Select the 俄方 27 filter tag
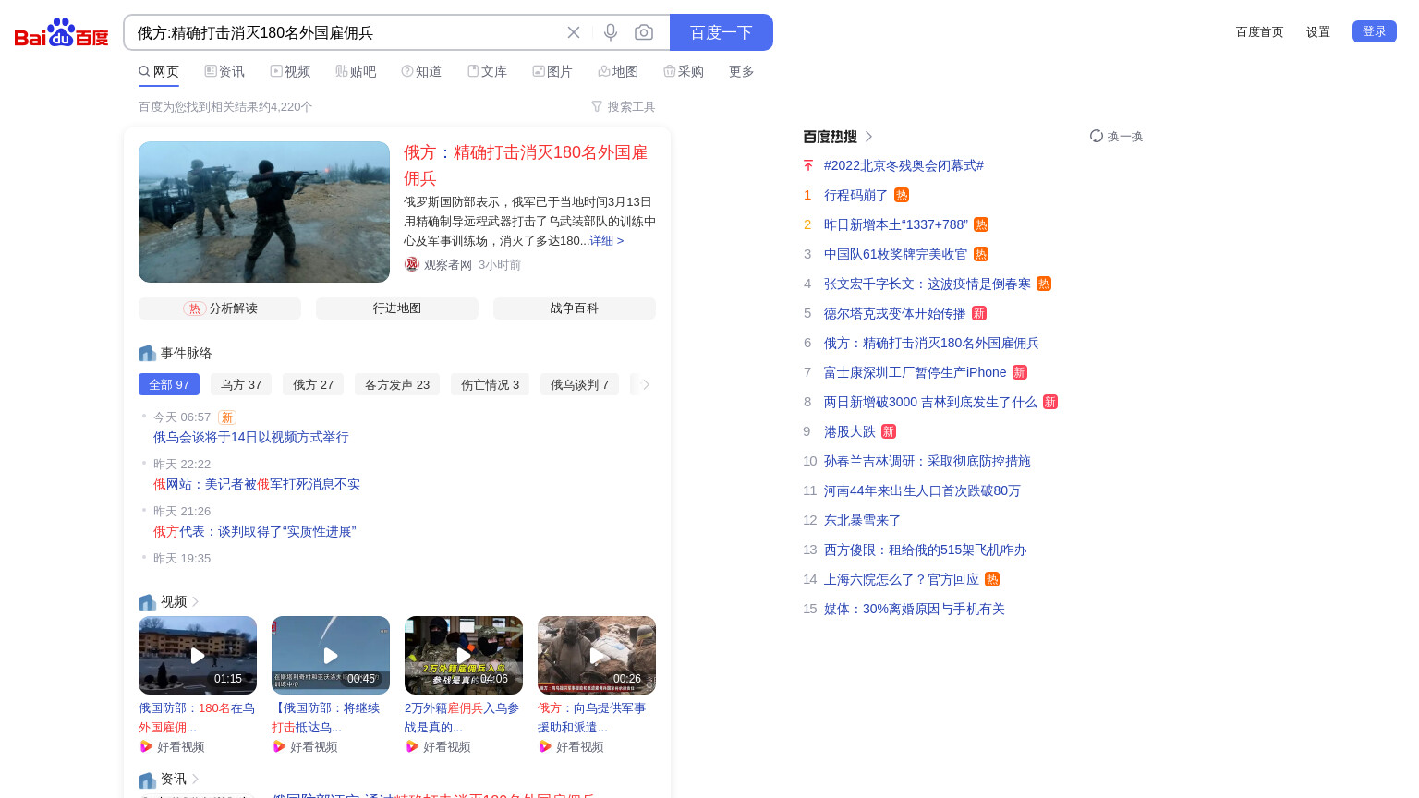The image size is (1419, 798). pos(313,384)
